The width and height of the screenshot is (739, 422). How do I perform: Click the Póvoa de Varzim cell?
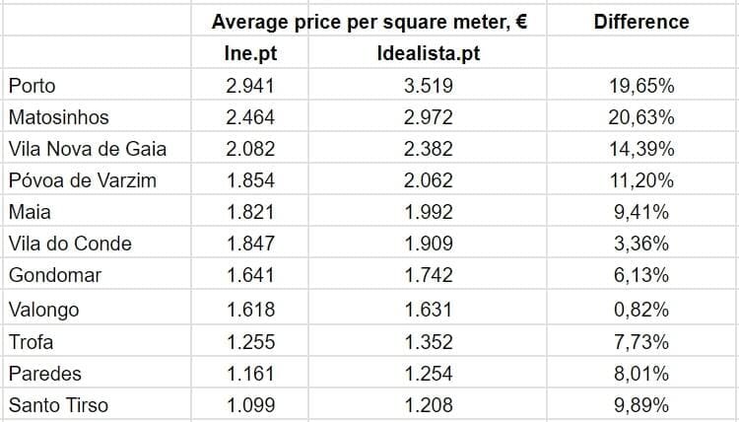[81, 181]
